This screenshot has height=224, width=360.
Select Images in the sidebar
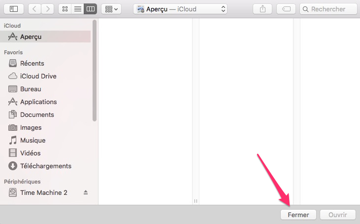point(45,127)
